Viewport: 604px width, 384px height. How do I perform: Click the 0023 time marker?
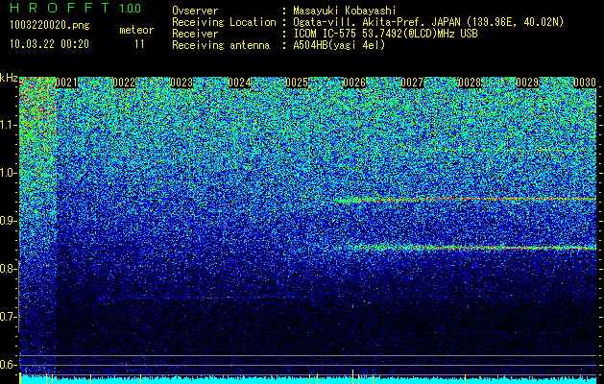tap(181, 83)
